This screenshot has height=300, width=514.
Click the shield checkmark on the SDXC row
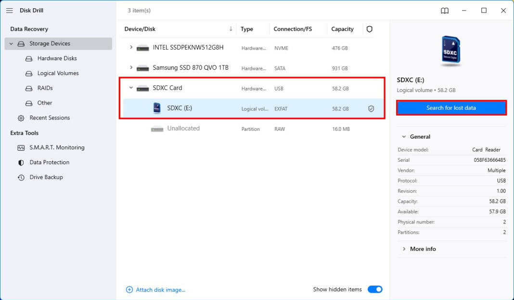[x=371, y=108]
